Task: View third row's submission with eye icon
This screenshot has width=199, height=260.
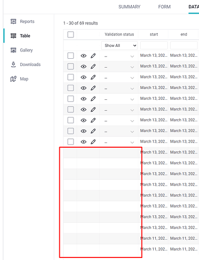Action: coord(83,77)
